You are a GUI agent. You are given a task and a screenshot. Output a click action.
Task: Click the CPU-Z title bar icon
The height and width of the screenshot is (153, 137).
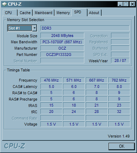[x=5, y=4]
